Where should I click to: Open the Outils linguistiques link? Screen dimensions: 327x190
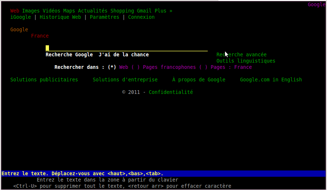[246, 61]
